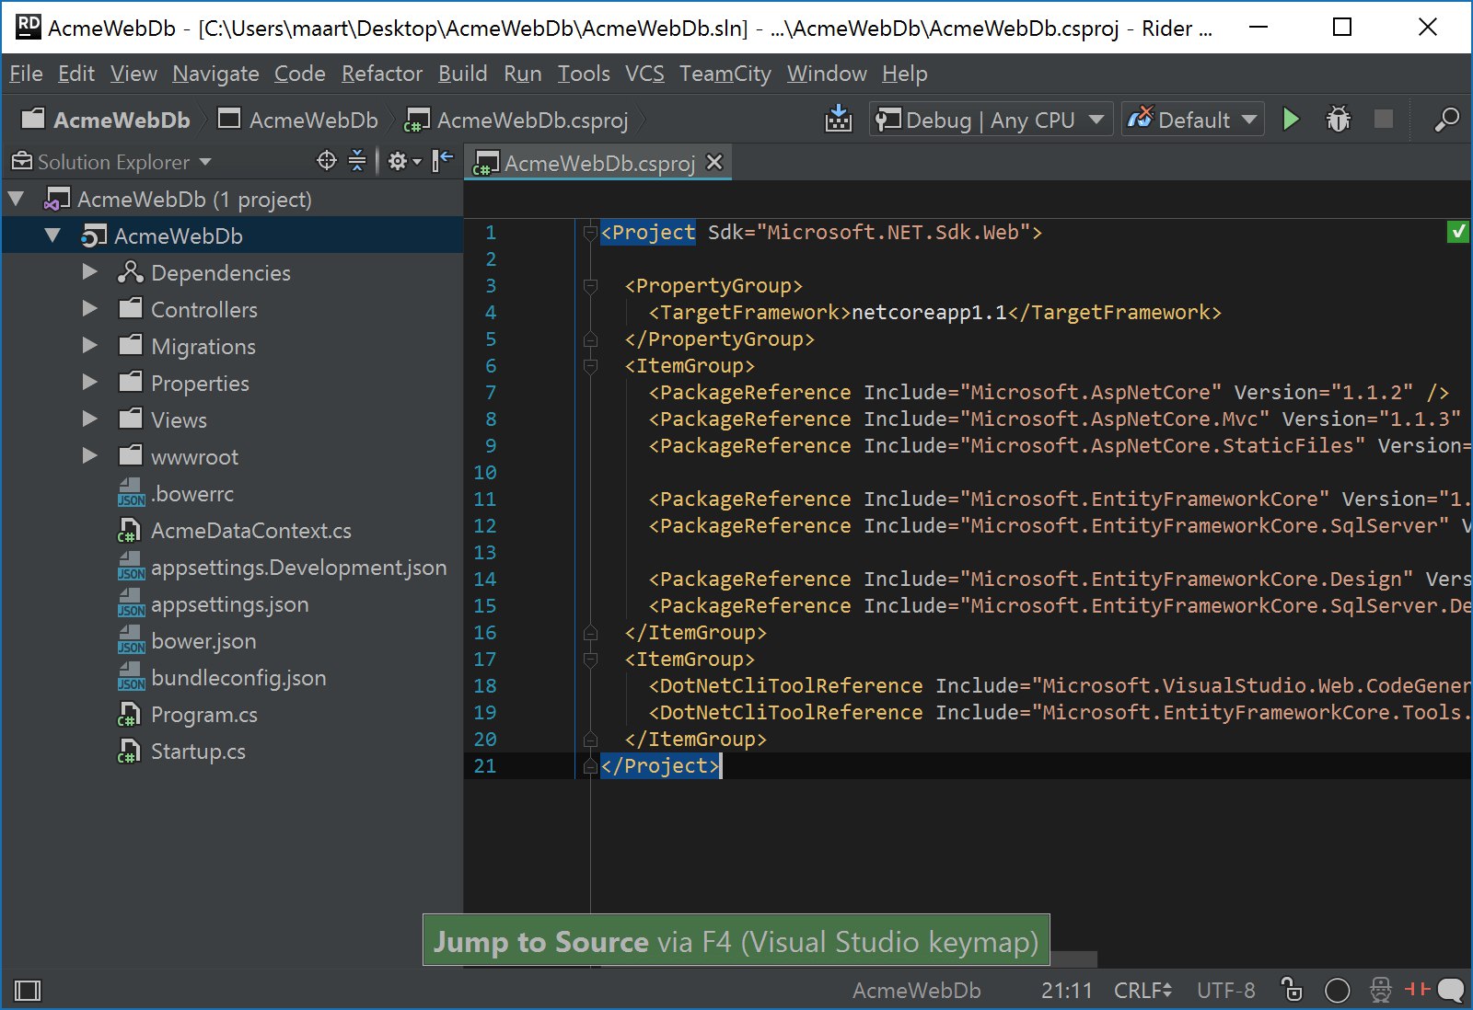
Task: Expand the Views folder
Action: (89, 419)
